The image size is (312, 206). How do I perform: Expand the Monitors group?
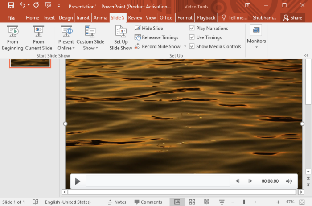(x=256, y=37)
